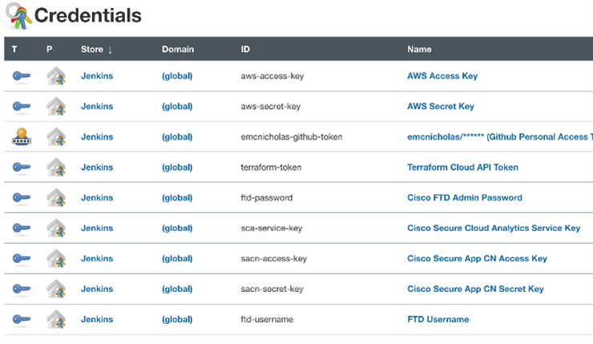Open the Cisco FTD Admin Password credential
The height and width of the screenshot is (344, 593).
[465, 197]
